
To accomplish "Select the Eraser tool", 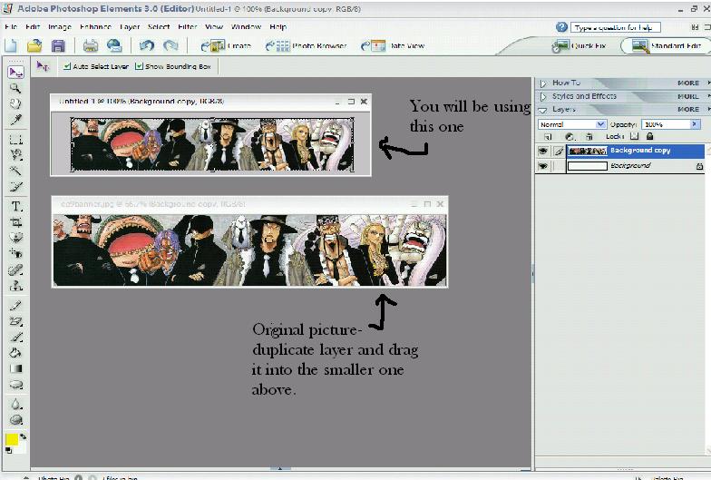I will click(16, 321).
